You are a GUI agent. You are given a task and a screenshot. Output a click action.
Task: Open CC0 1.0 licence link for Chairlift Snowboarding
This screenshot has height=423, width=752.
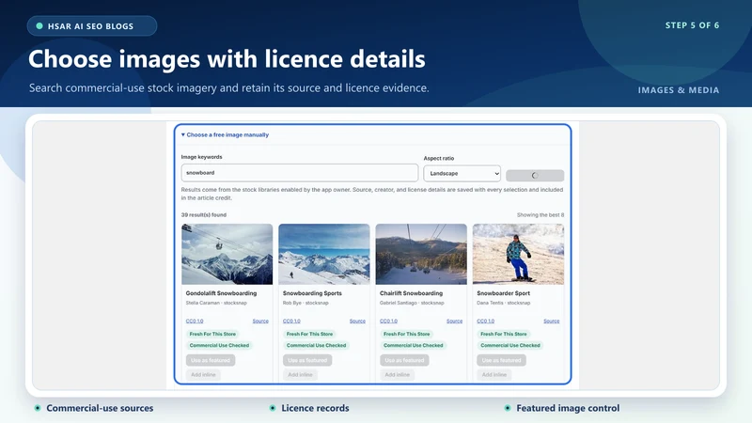pyautogui.click(x=388, y=321)
